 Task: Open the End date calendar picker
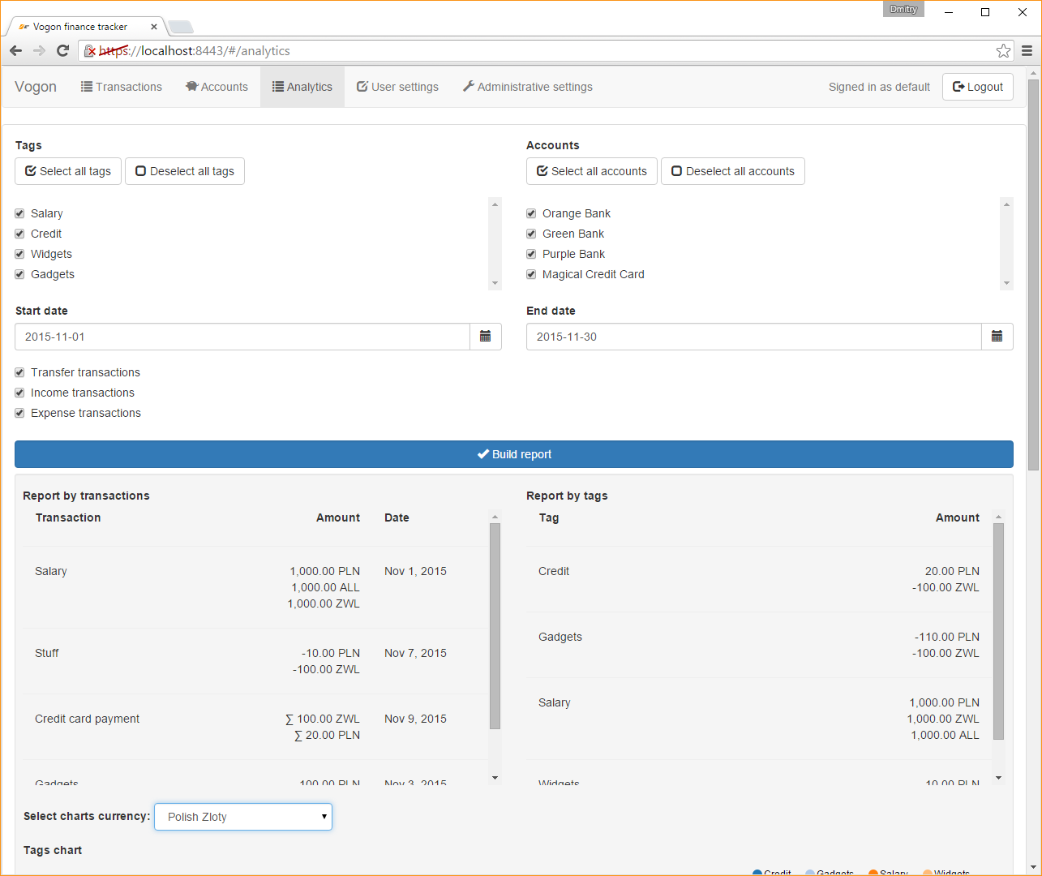(x=997, y=336)
